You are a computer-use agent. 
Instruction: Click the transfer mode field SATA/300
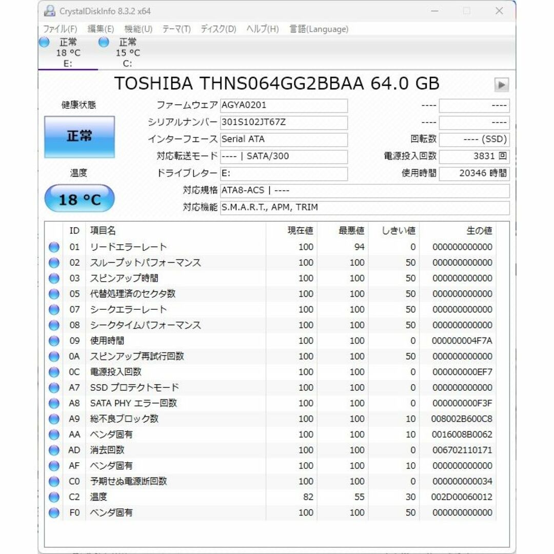pos(284,156)
